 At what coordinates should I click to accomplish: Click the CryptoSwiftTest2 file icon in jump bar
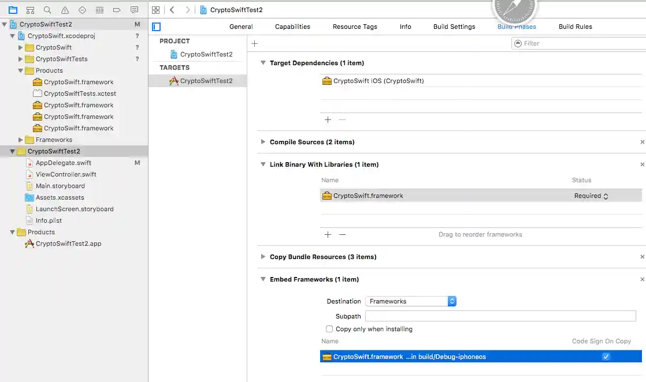(x=203, y=10)
